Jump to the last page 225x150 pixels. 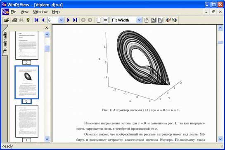click(75, 20)
